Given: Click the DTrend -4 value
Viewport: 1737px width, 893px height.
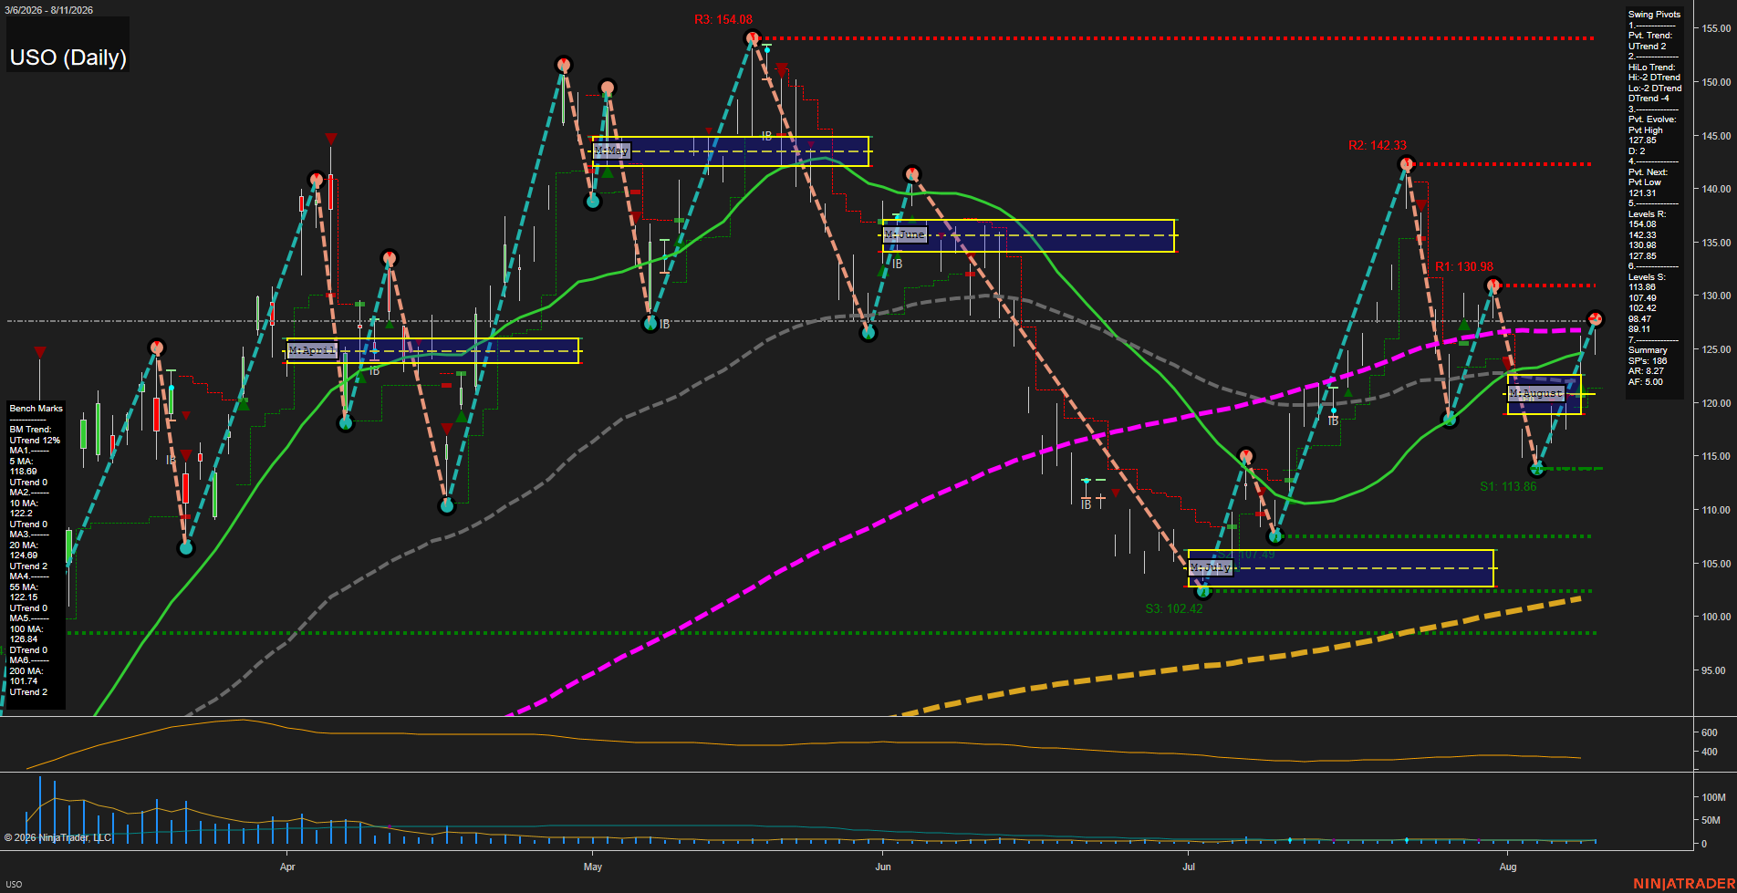Looking at the screenshot, I should click(x=1649, y=99).
